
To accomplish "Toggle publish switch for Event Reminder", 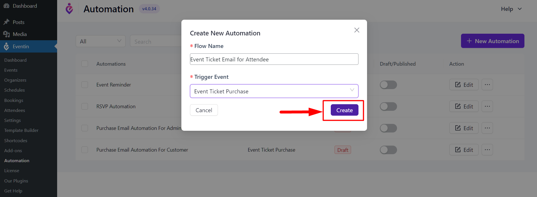I will coord(388,85).
